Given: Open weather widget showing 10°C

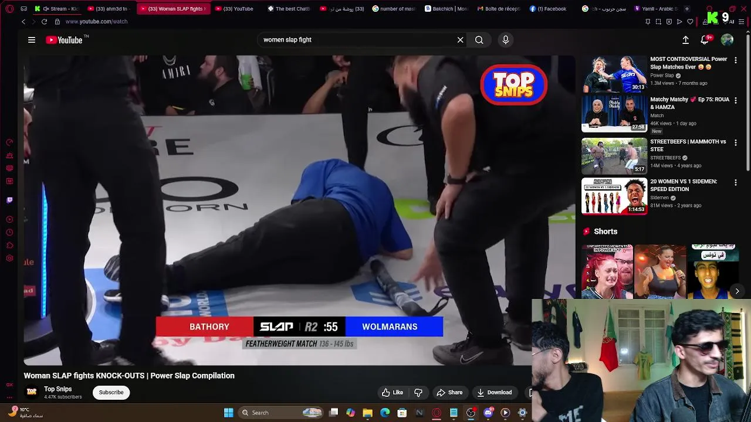Looking at the screenshot, I should [x=26, y=413].
